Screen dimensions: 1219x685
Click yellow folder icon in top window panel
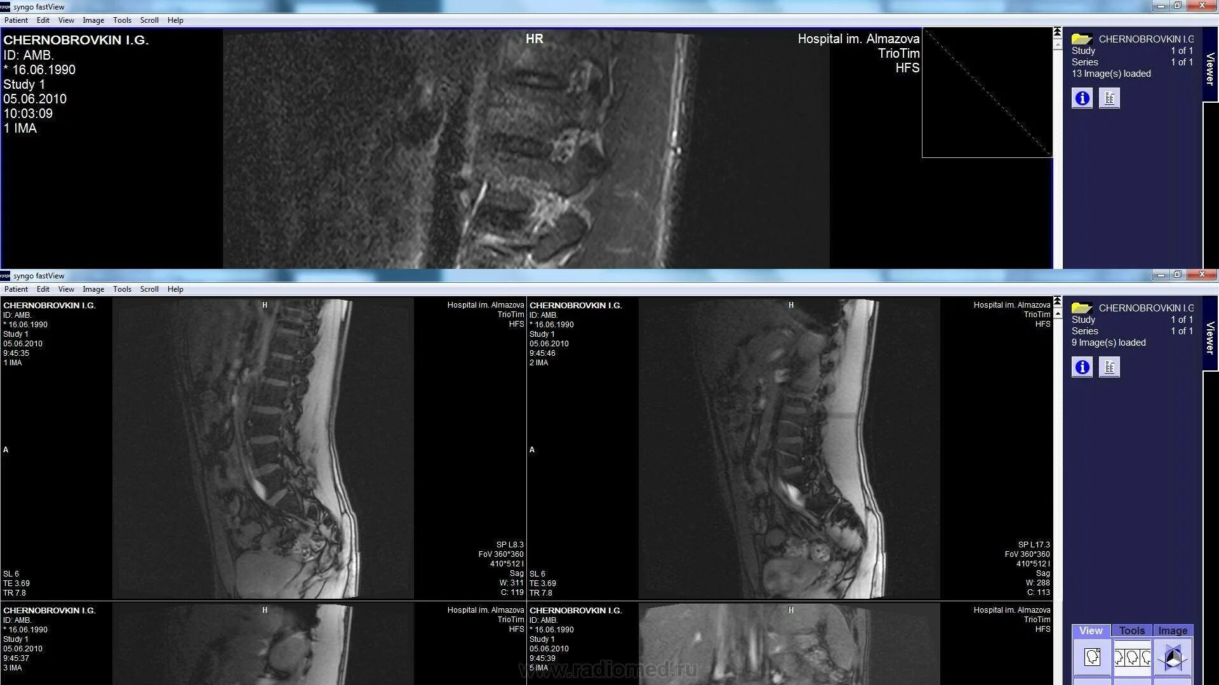tap(1082, 39)
